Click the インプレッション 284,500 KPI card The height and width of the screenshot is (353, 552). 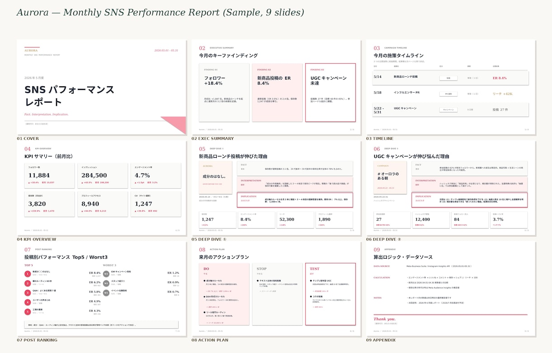[x=103, y=175]
